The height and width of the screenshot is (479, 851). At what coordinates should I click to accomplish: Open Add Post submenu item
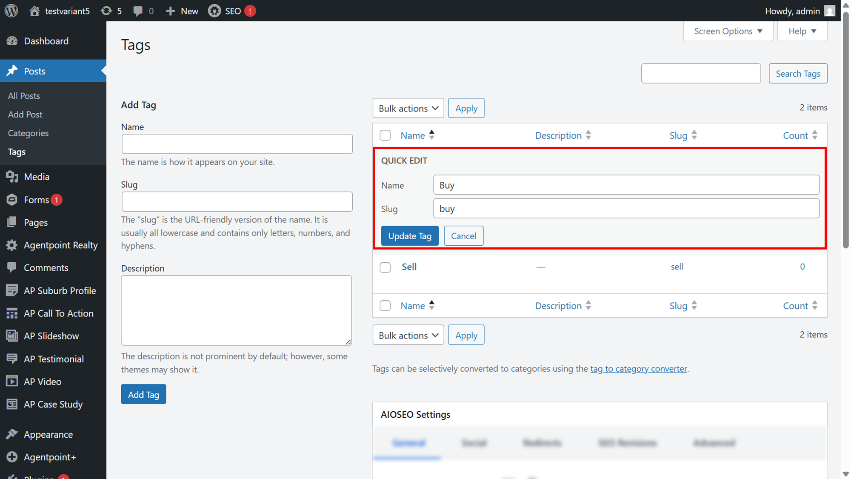click(x=25, y=114)
